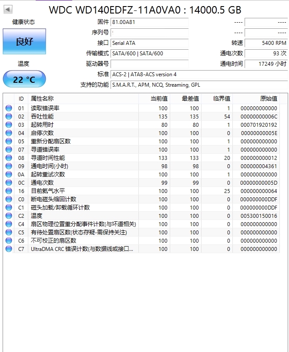Sort by the 原始值 column header
The height and width of the screenshot is (352, 289).
click(256, 99)
